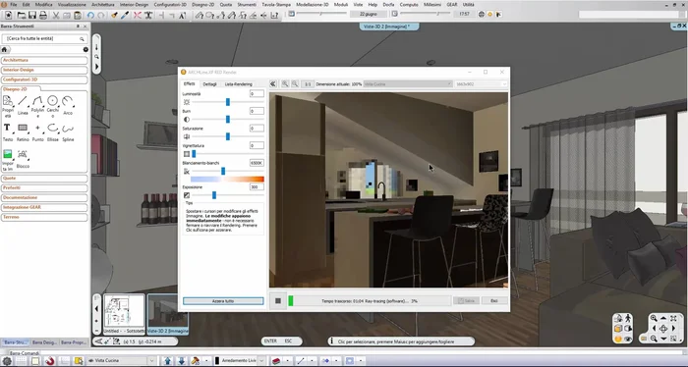Click the Bilanciamento-bianchi slider handle
The width and height of the screenshot is (688, 367).
point(223,171)
